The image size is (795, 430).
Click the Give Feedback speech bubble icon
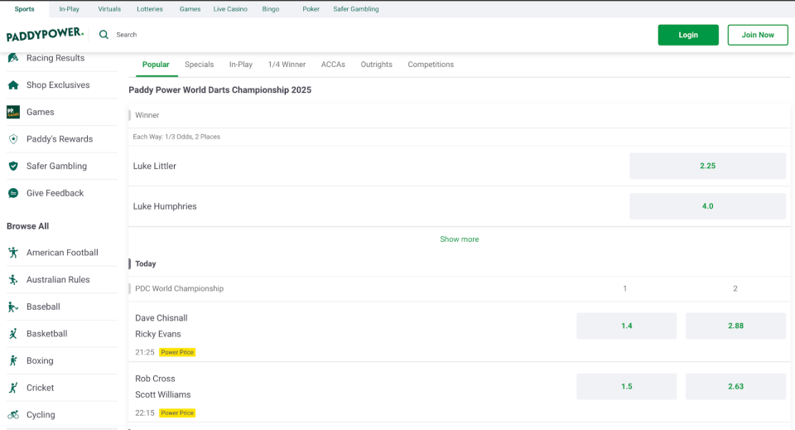click(13, 193)
